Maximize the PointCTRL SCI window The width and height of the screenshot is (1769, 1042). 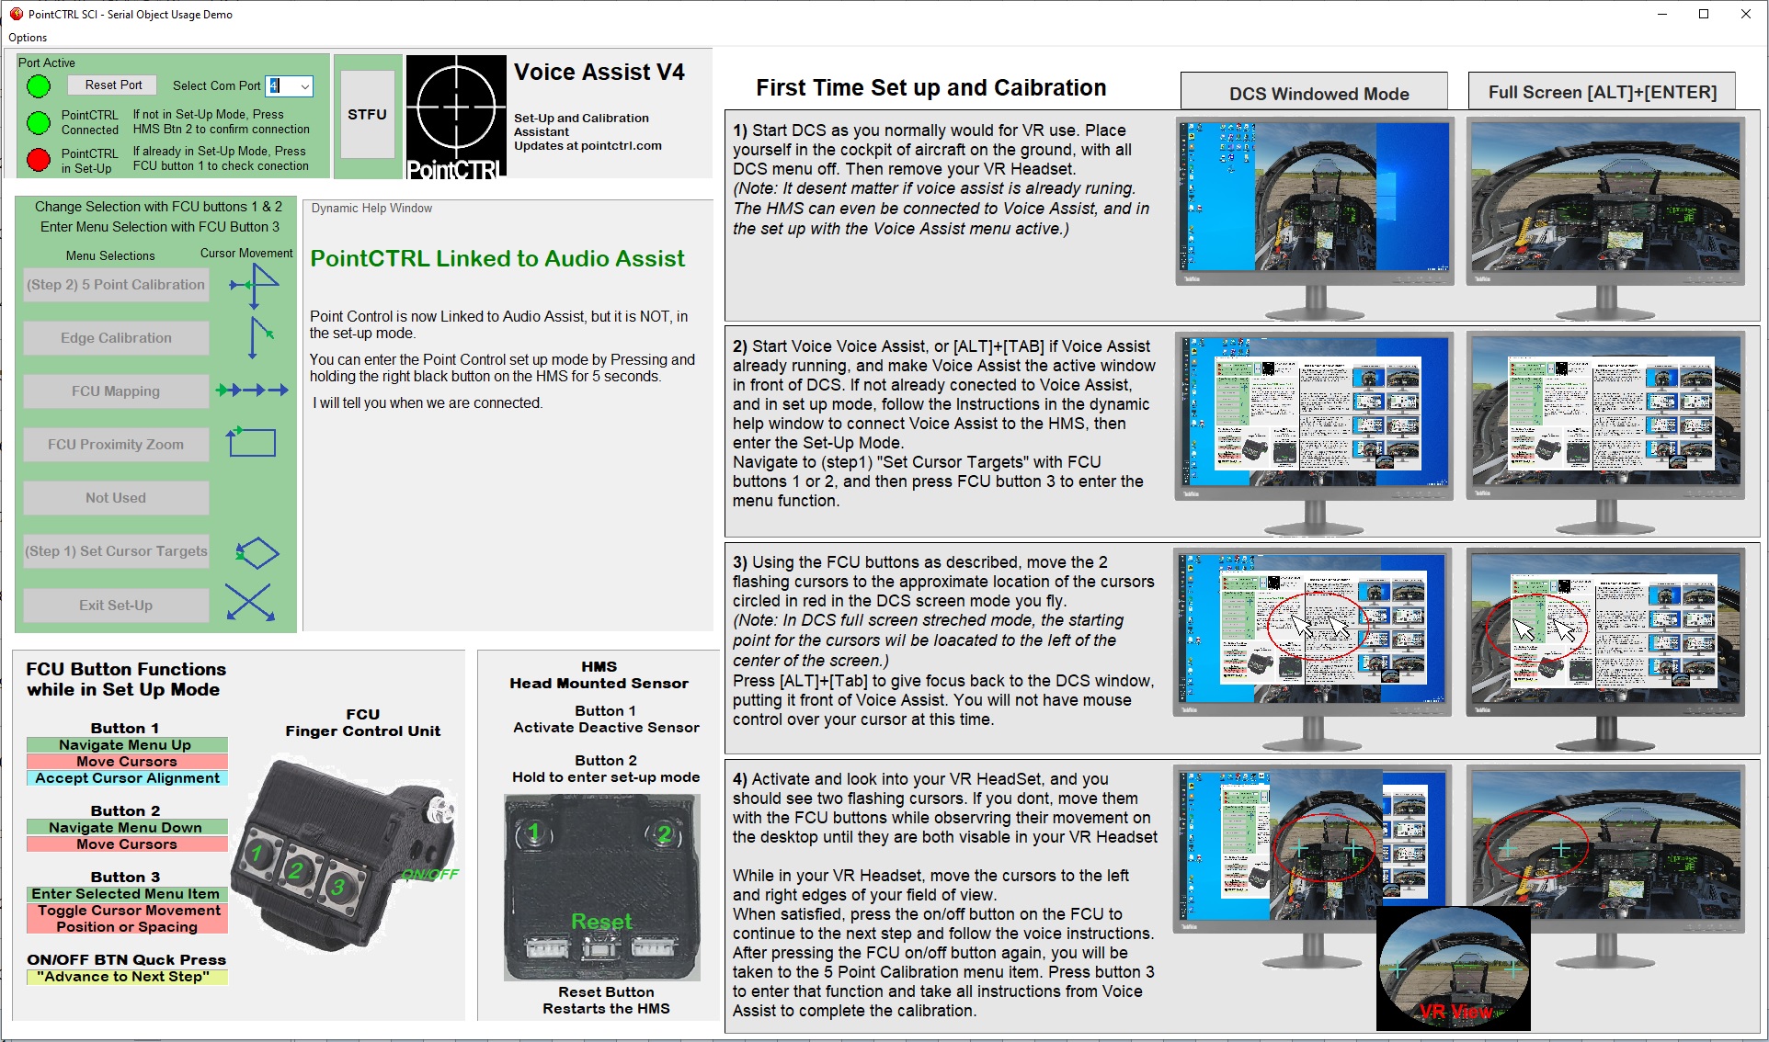1704,14
